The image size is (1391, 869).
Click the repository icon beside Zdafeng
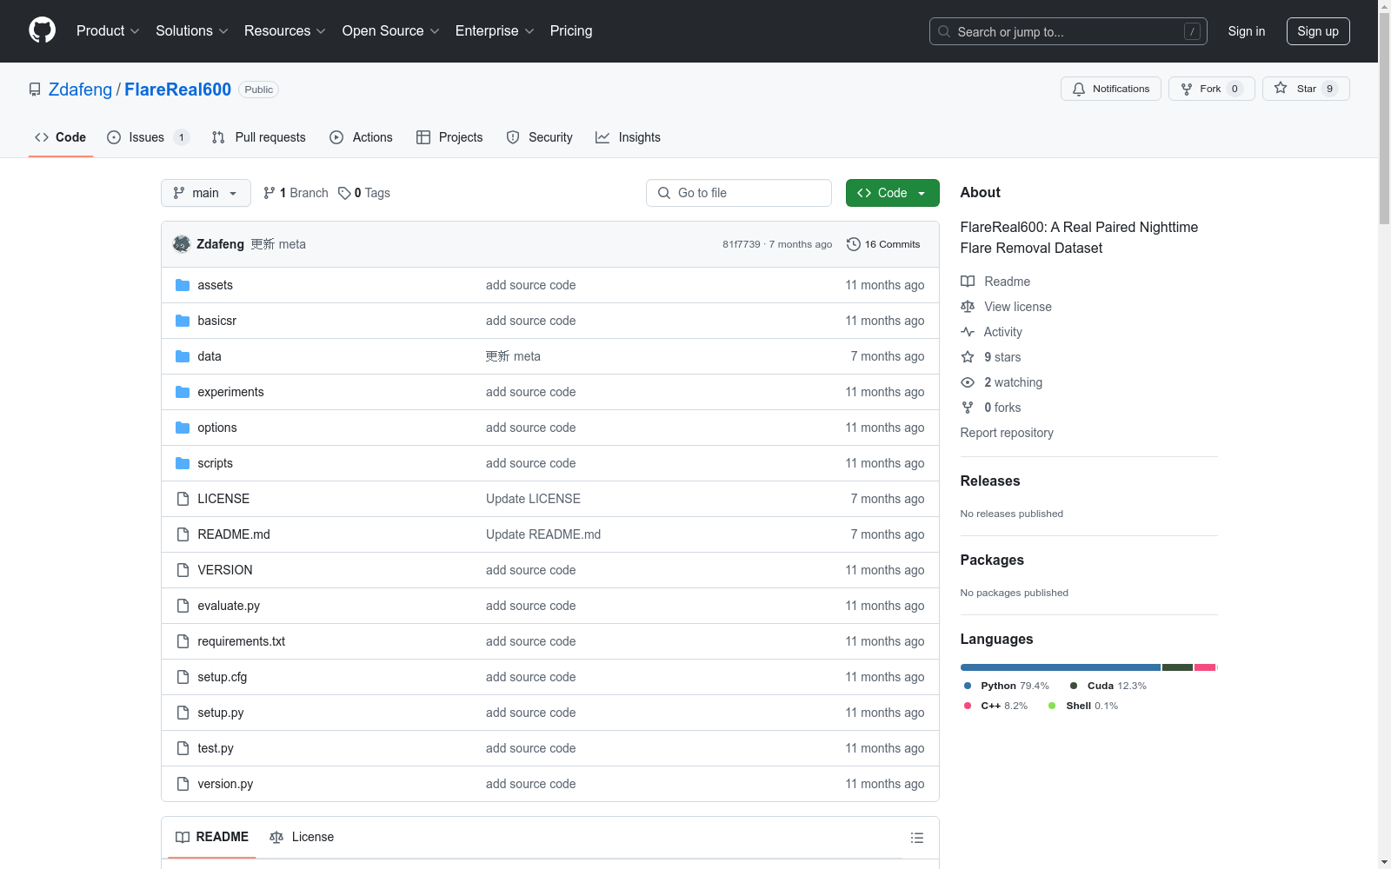click(x=35, y=90)
